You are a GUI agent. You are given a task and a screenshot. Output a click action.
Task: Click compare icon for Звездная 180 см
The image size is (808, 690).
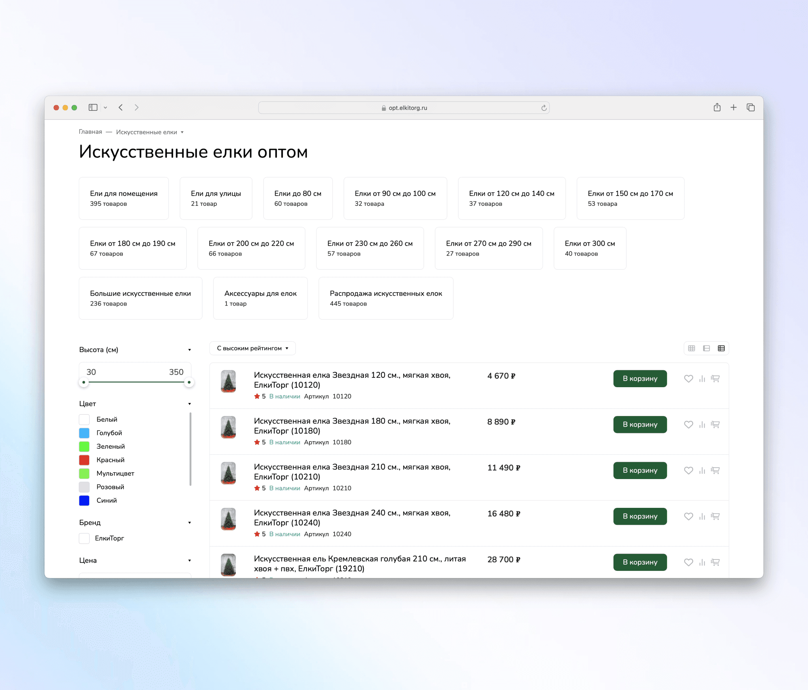702,425
